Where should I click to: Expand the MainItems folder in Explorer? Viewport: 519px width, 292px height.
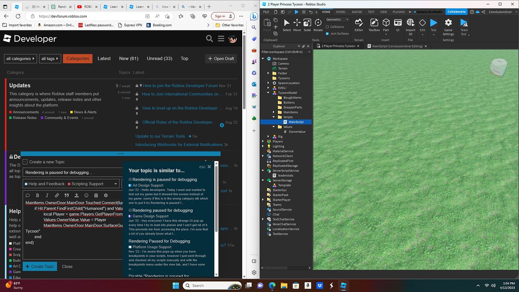click(274, 112)
